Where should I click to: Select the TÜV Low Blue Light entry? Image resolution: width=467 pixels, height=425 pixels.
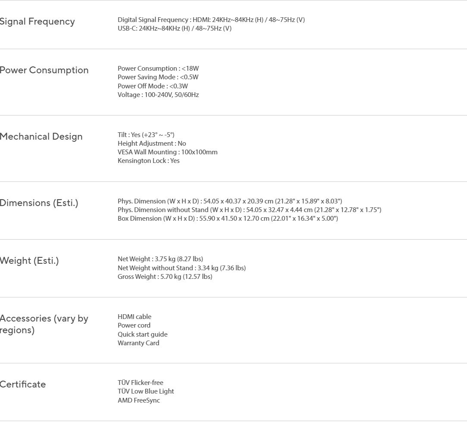click(146, 391)
